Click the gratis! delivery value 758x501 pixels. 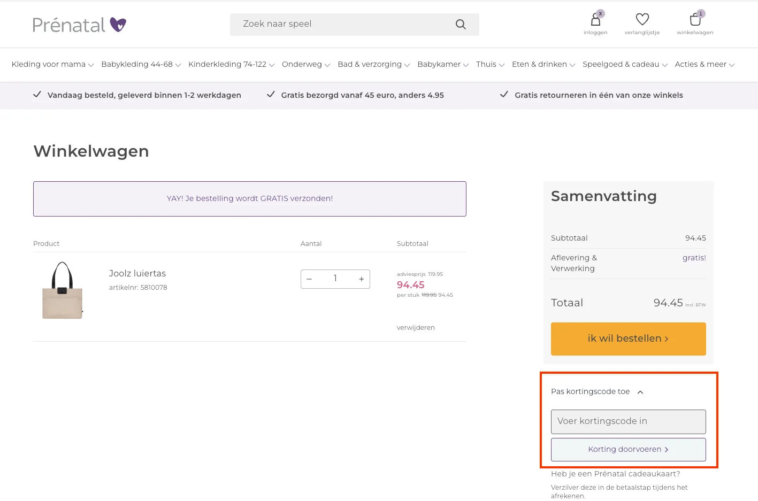[694, 258]
